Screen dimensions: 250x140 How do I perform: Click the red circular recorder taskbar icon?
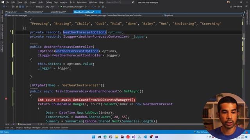(x=128, y=137)
